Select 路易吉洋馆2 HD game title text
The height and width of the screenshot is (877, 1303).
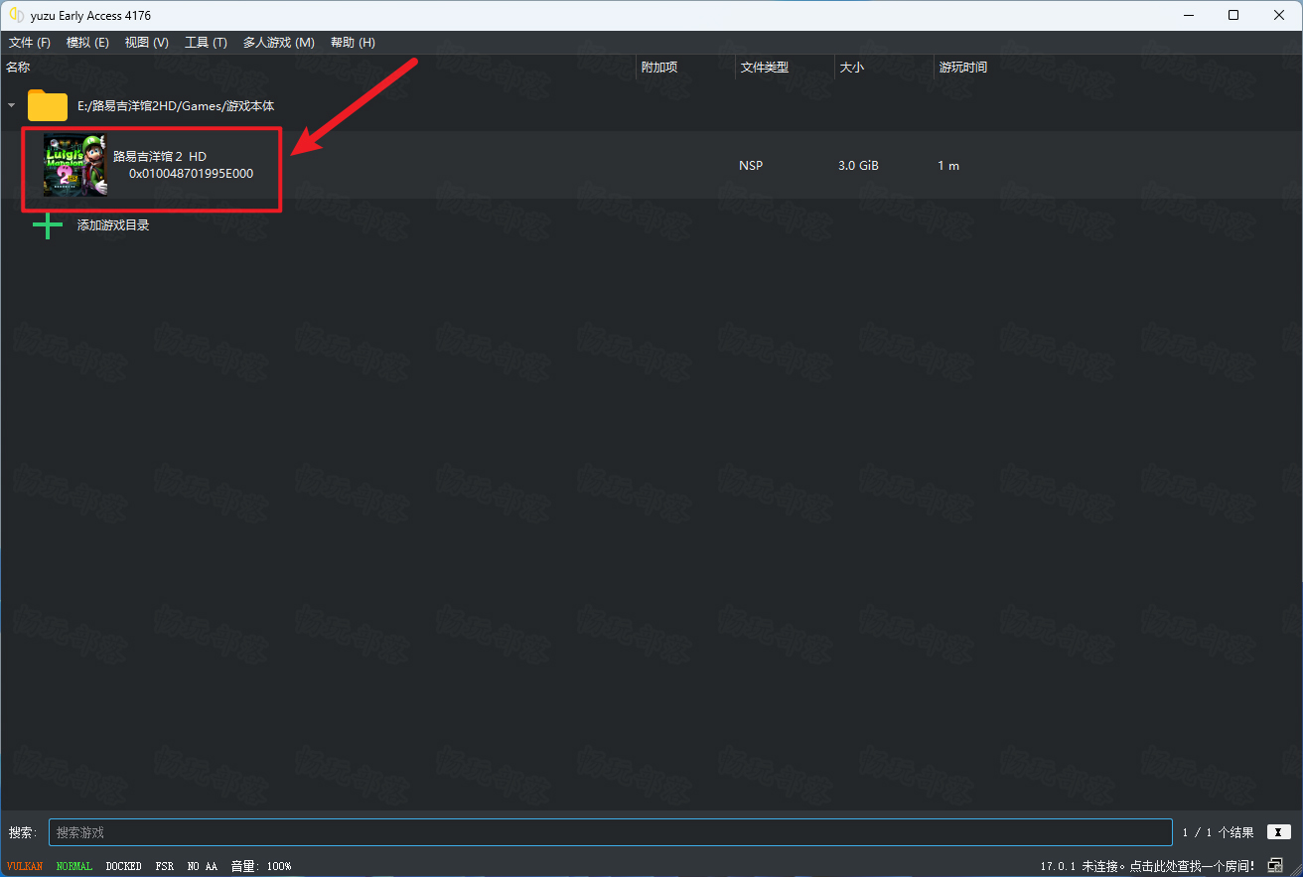(x=160, y=156)
